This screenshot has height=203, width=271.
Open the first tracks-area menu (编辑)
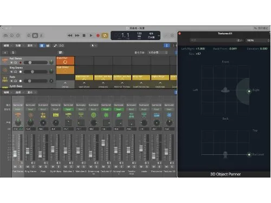[x=8, y=45]
